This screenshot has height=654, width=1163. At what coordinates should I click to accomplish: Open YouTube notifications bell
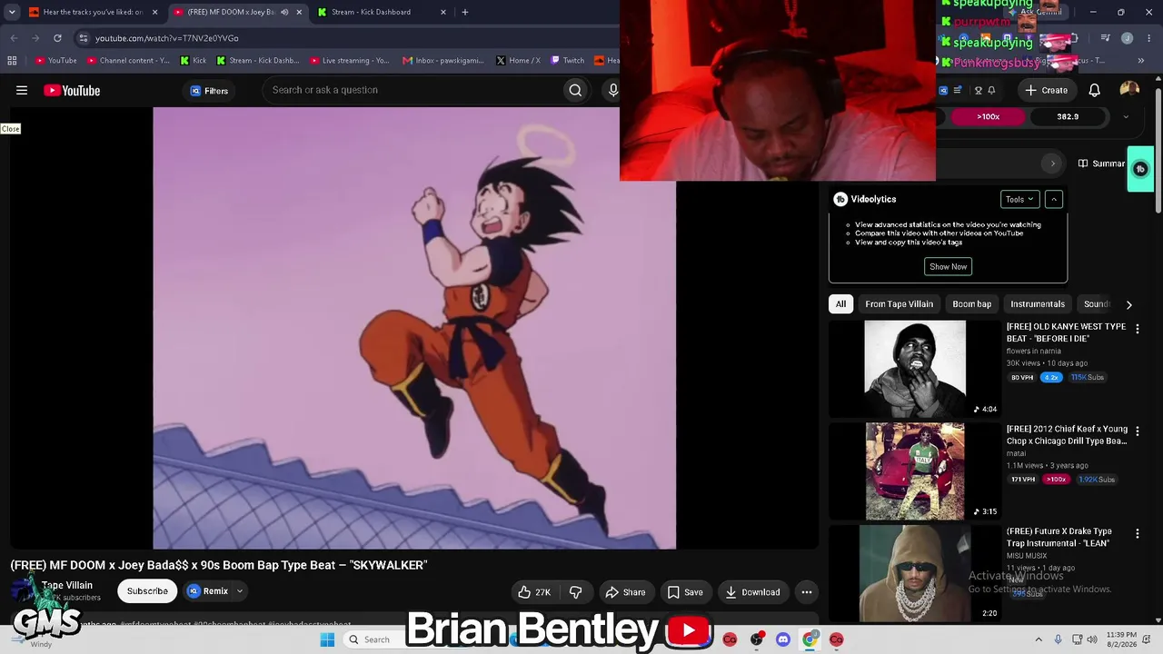[1094, 90]
